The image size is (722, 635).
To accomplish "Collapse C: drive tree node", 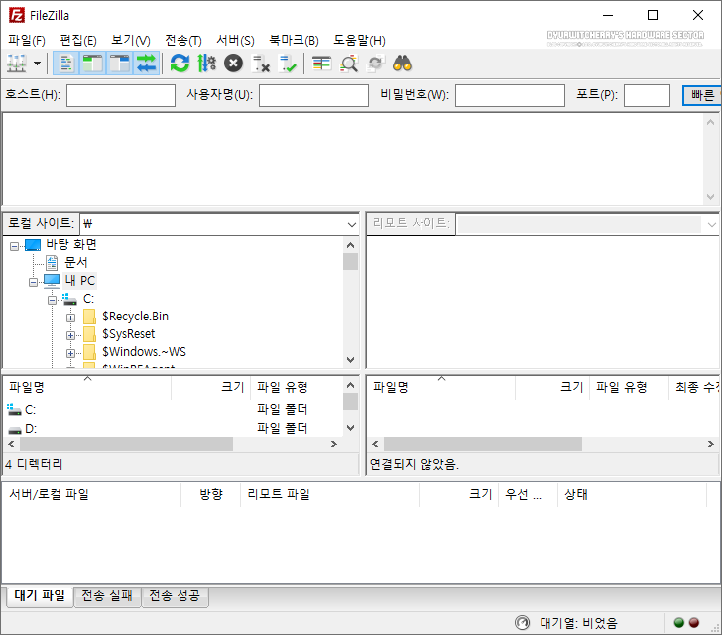I will 52,300.
